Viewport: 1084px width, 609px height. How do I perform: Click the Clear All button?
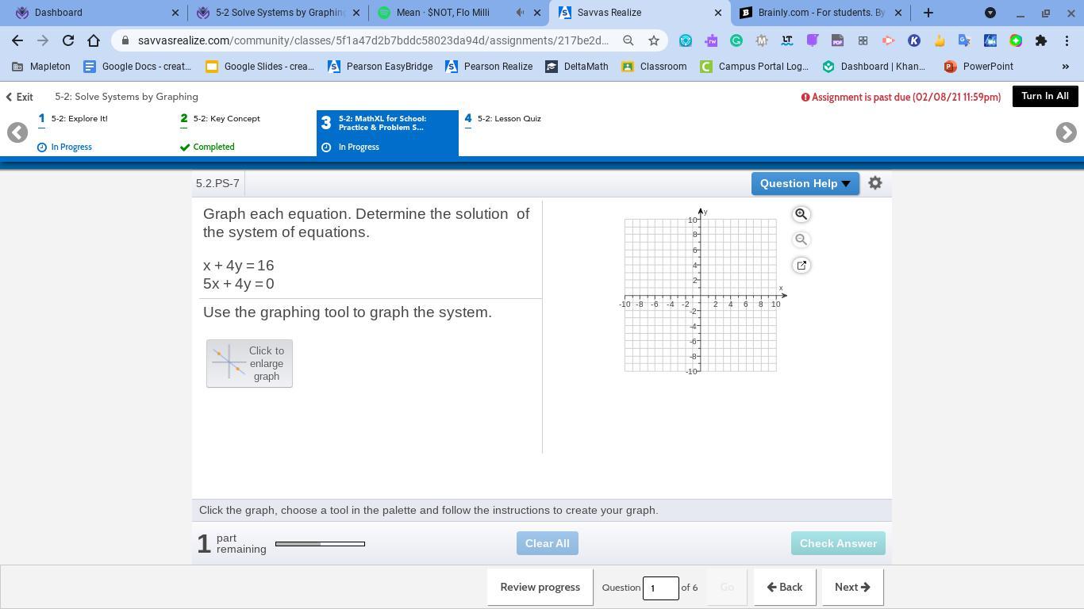(547, 543)
